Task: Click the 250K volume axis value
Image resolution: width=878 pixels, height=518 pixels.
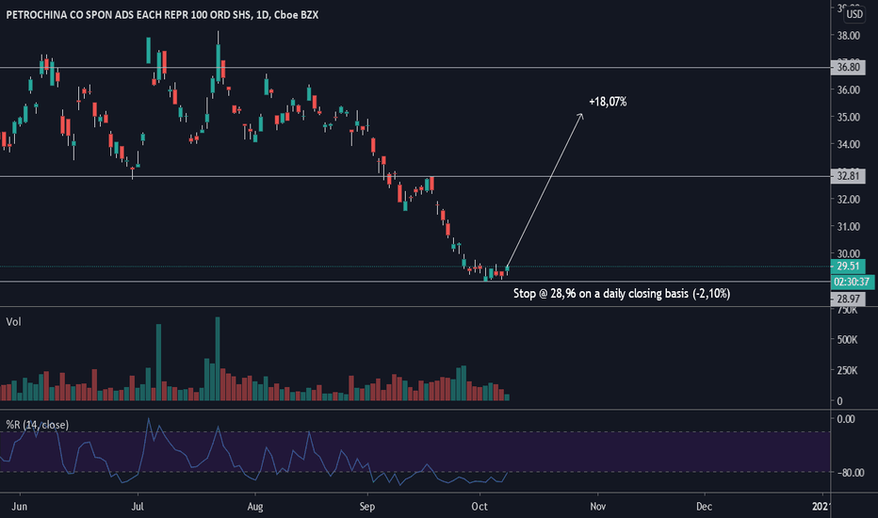Action: [x=847, y=370]
